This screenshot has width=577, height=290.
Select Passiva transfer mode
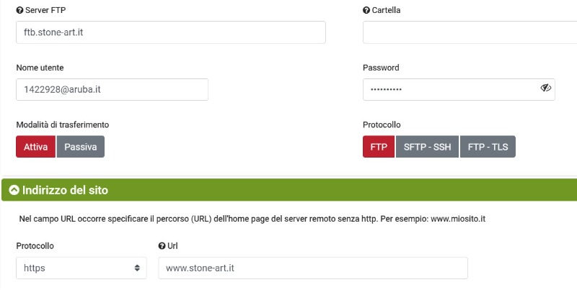tap(81, 147)
